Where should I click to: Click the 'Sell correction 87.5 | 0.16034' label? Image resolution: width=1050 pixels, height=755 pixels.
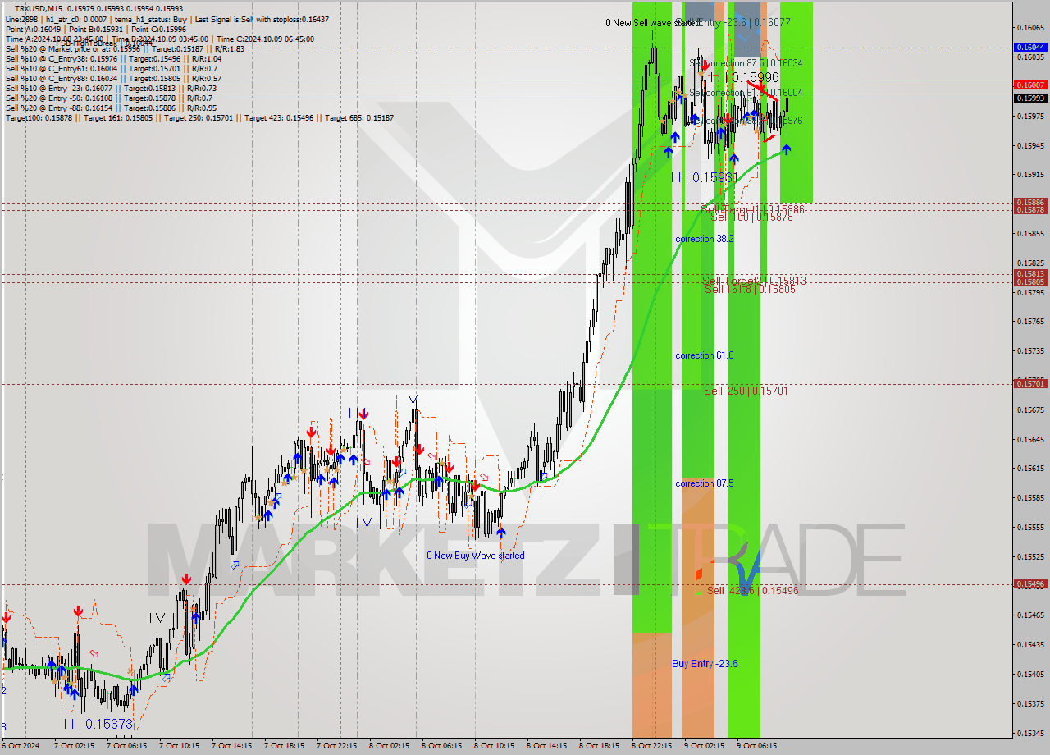click(746, 63)
